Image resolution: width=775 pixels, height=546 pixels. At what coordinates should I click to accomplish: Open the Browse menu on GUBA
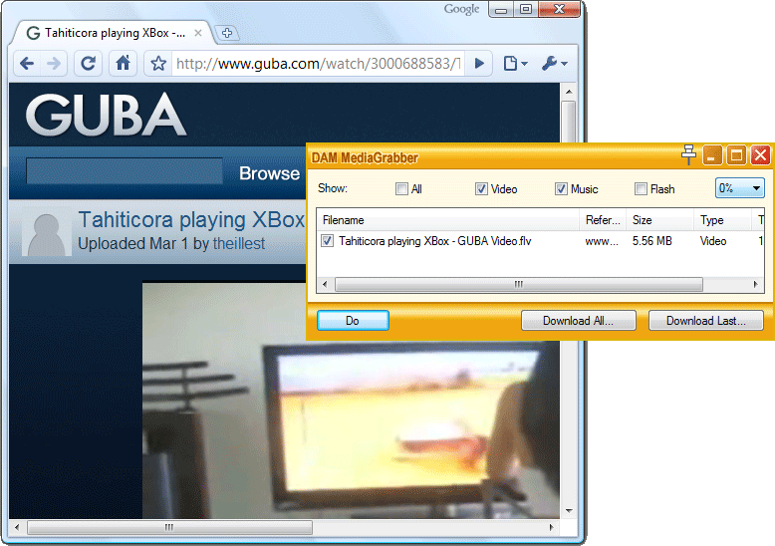coord(269,173)
